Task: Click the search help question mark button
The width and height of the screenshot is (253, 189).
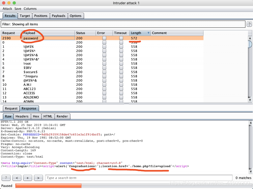Action: pyautogui.click(x=6, y=178)
